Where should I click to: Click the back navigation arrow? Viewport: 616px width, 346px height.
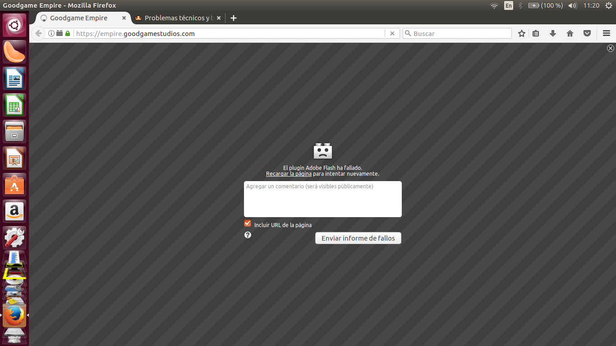[x=38, y=33]
